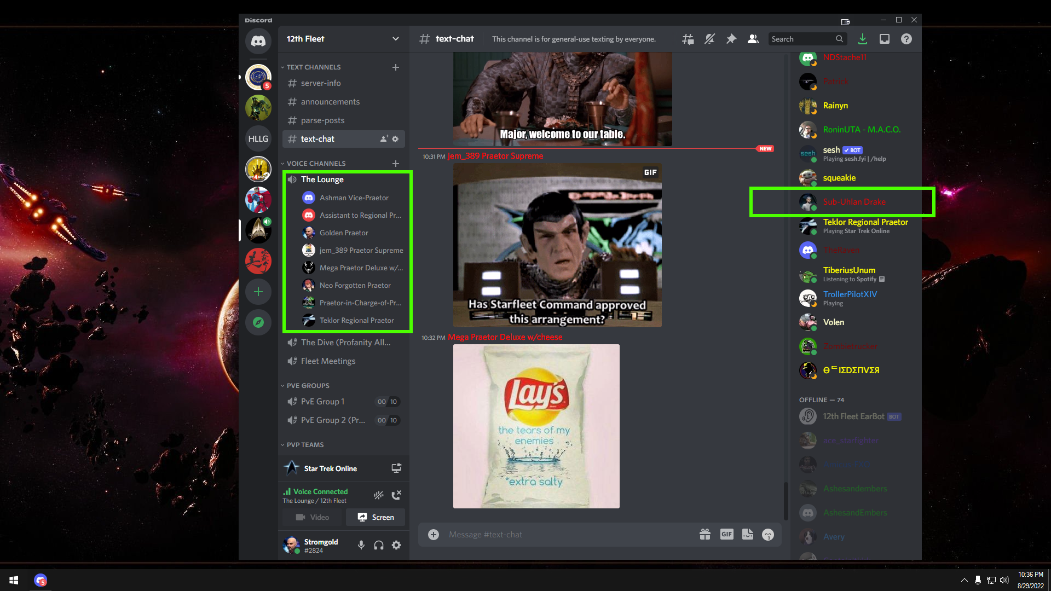Open the emoji picker
The width and height of the screenshot is (1051, 591).
[x=768, y=535]
